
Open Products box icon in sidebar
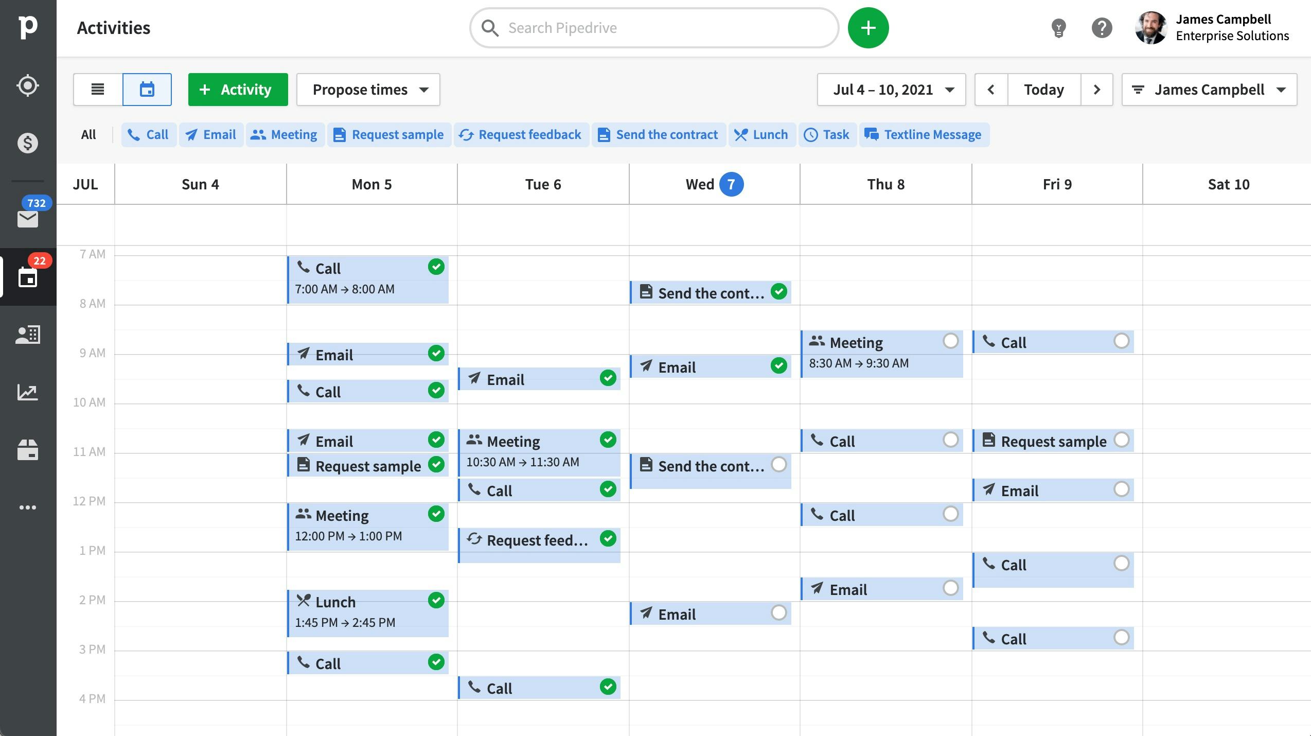28,450
